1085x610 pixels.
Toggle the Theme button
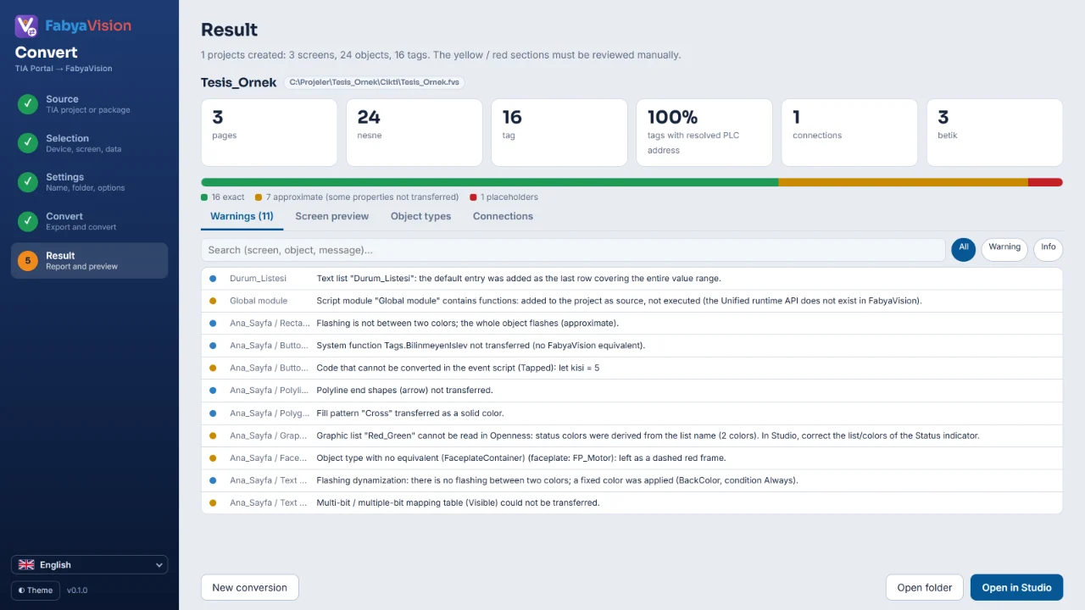click(36, 591)
